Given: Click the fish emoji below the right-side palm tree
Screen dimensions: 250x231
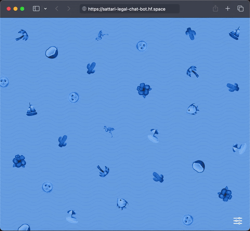Looking at the screenshot, I should click(x=192, y=109).
